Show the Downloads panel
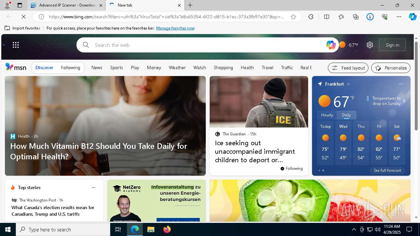This screenshot has height=236, width=420. pos(370,17)
